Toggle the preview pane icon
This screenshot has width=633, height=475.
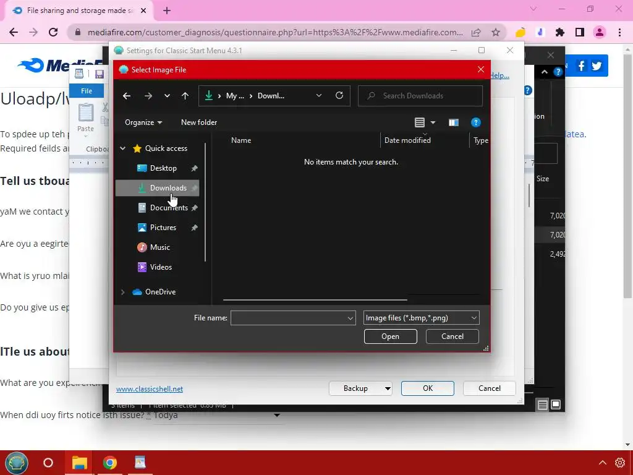coord(453,122)
